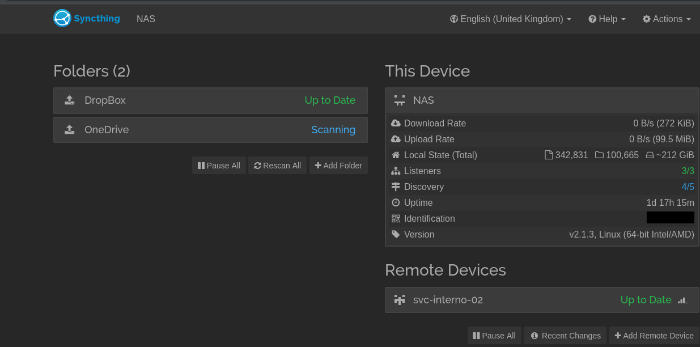Click the This Device heading
The height and width of the screenshot is (347, 700).
click(427, 71)
